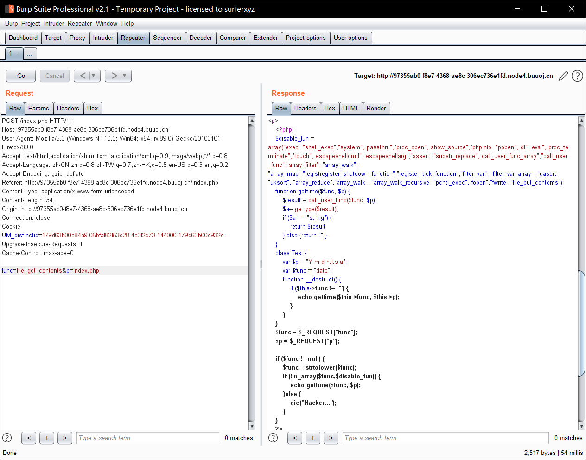Select Repeater request tab 1
586x460 pixels.
[11, 54]
